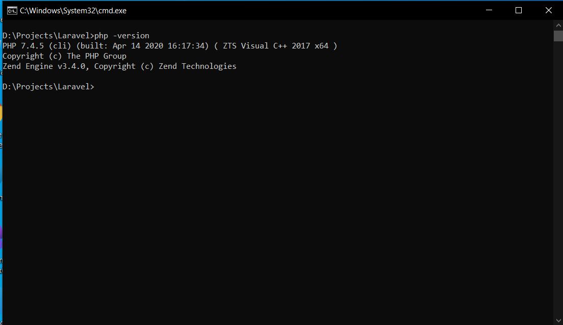
Task: Open the cmd.exe title bar system icon
Action: [x=12, y=11]
